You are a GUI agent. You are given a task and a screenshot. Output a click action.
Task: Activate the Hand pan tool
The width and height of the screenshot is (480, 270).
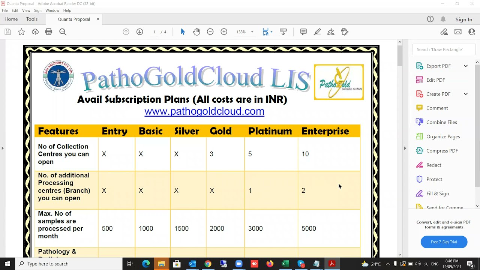(x=196, y=32)
